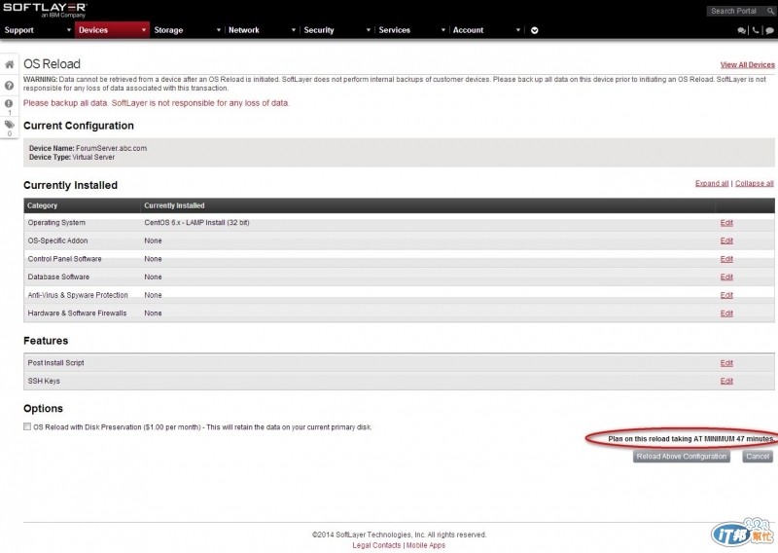Open the help question mark icon
778x553 pixels.
point(9,86)
